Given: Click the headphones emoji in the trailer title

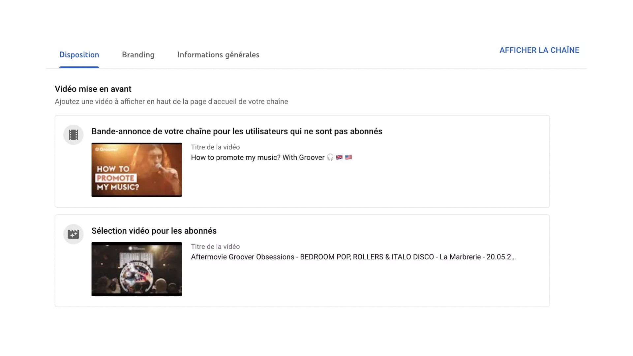Looking at the screenshot, I should point(330,158).
